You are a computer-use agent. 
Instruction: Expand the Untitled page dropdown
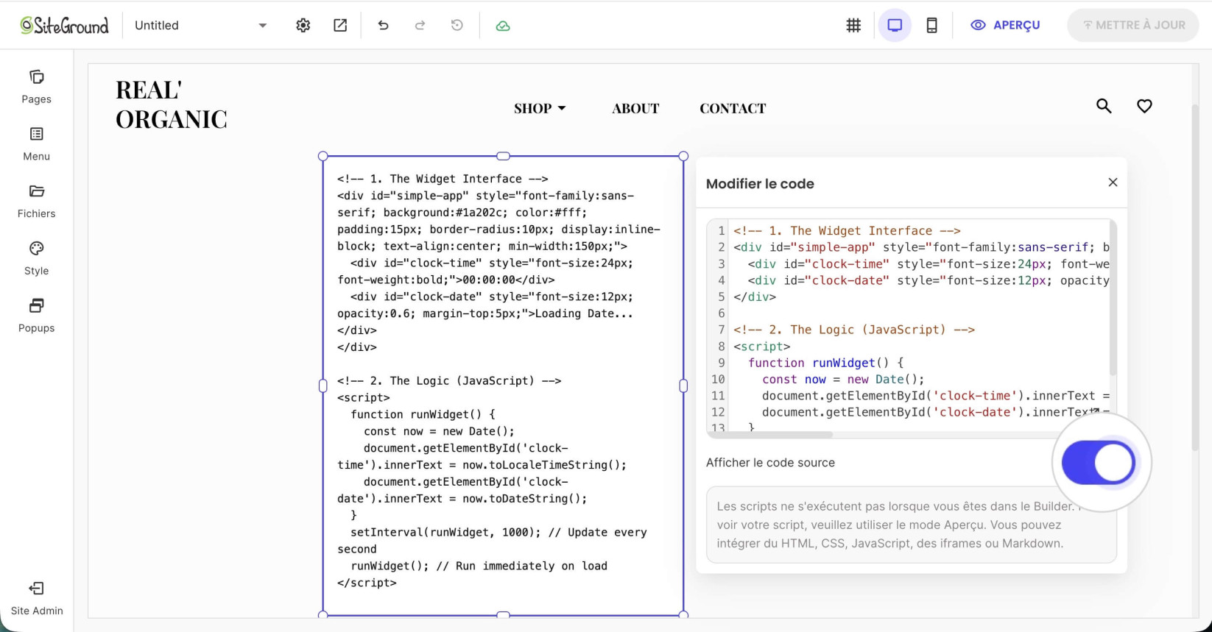click(200, 25)
